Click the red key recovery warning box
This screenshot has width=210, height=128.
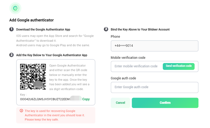click(56, 115)
